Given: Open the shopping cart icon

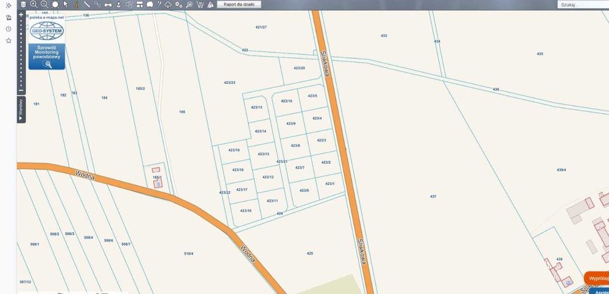Looking at the screenshot, I should click(x=200, y=5).
